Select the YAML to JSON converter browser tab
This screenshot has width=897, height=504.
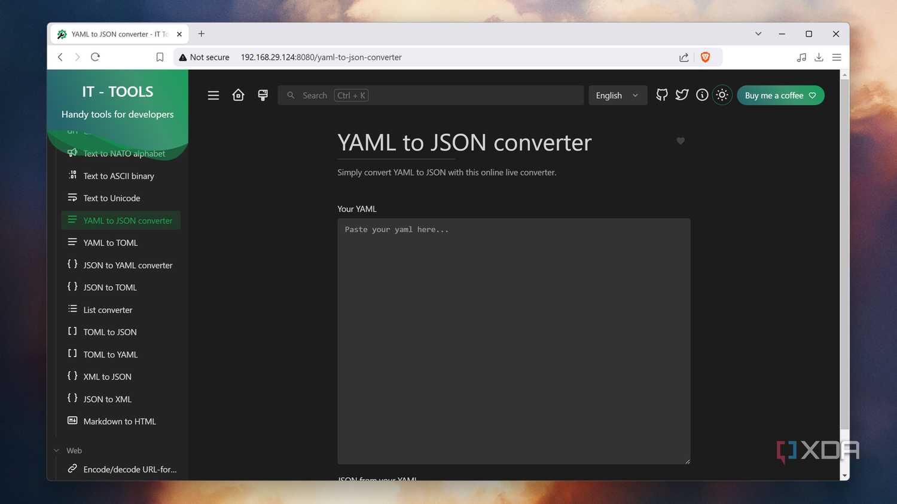coord(120,34)
